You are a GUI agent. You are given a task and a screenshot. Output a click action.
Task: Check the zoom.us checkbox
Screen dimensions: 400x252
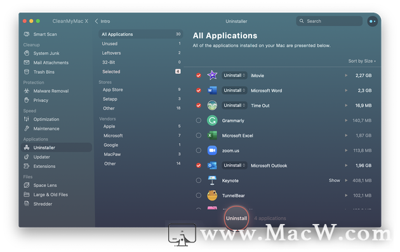199,151
